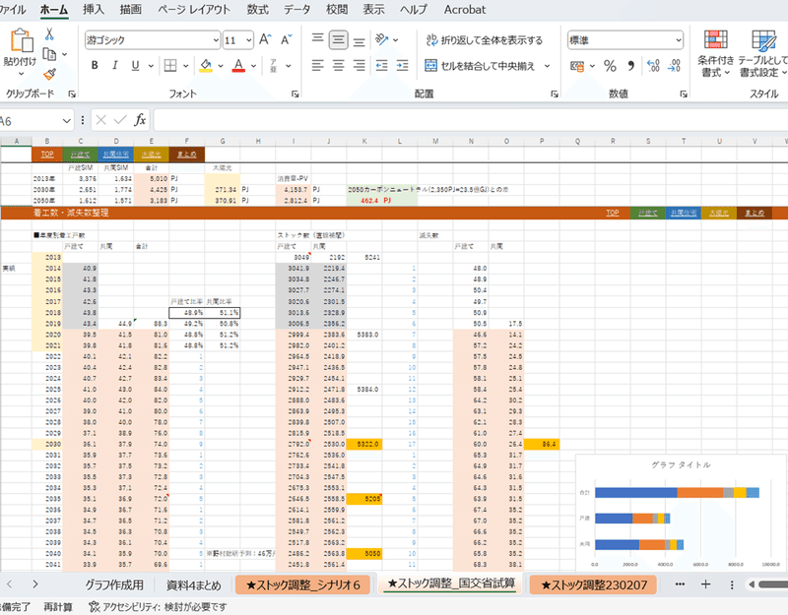
Task: Click the formula bar input field
Action: click(471, 120)
